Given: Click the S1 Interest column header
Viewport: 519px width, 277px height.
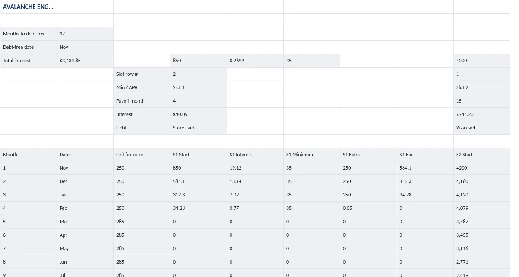Looking at the screenshot, I should pyautogui.click(x=255, y=155).
